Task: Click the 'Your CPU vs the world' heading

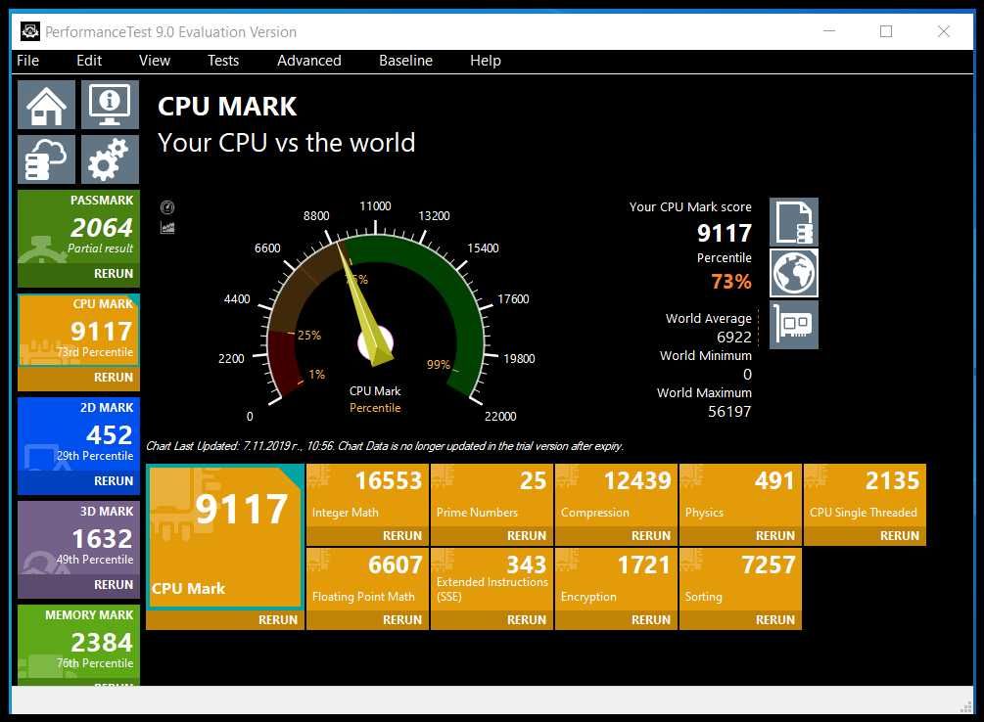Action: point(287,143)
